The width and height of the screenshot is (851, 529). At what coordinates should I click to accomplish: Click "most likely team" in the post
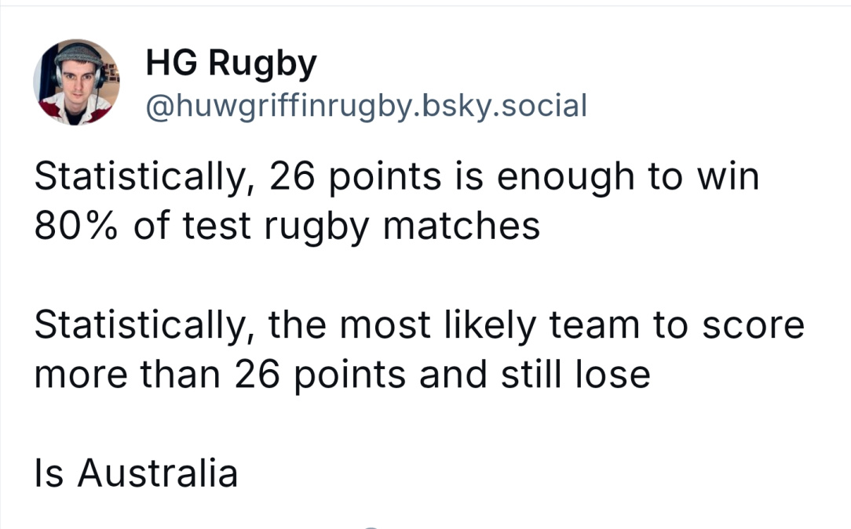[x=490, y=326]
